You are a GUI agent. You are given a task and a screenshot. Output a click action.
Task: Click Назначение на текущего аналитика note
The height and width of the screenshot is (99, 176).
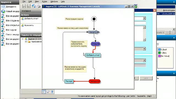click(x=73, y=28)
